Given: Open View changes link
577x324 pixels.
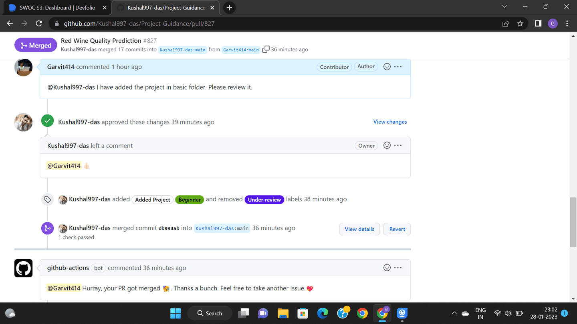Looking at the screenshot, I should (x=390, y=122).
